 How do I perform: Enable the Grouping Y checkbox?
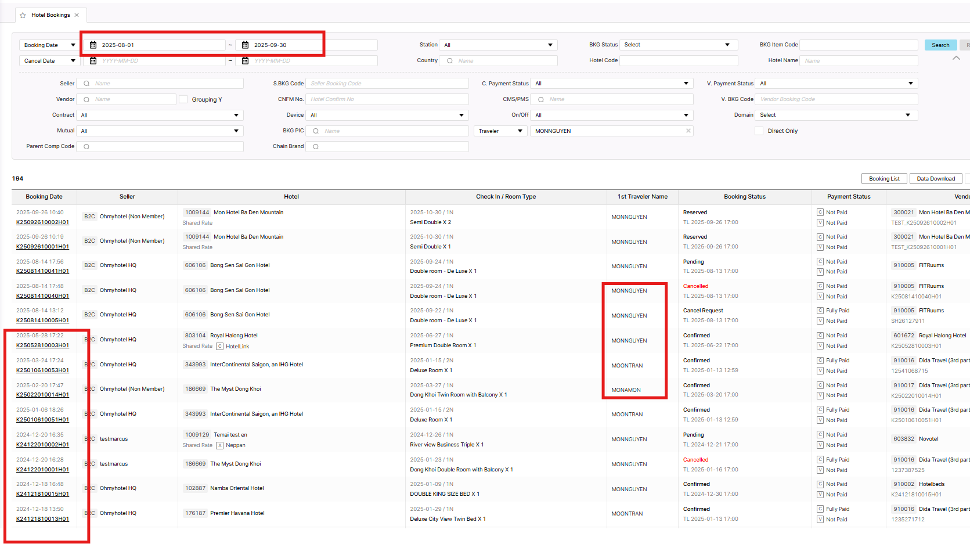click(x=183, y=100)
